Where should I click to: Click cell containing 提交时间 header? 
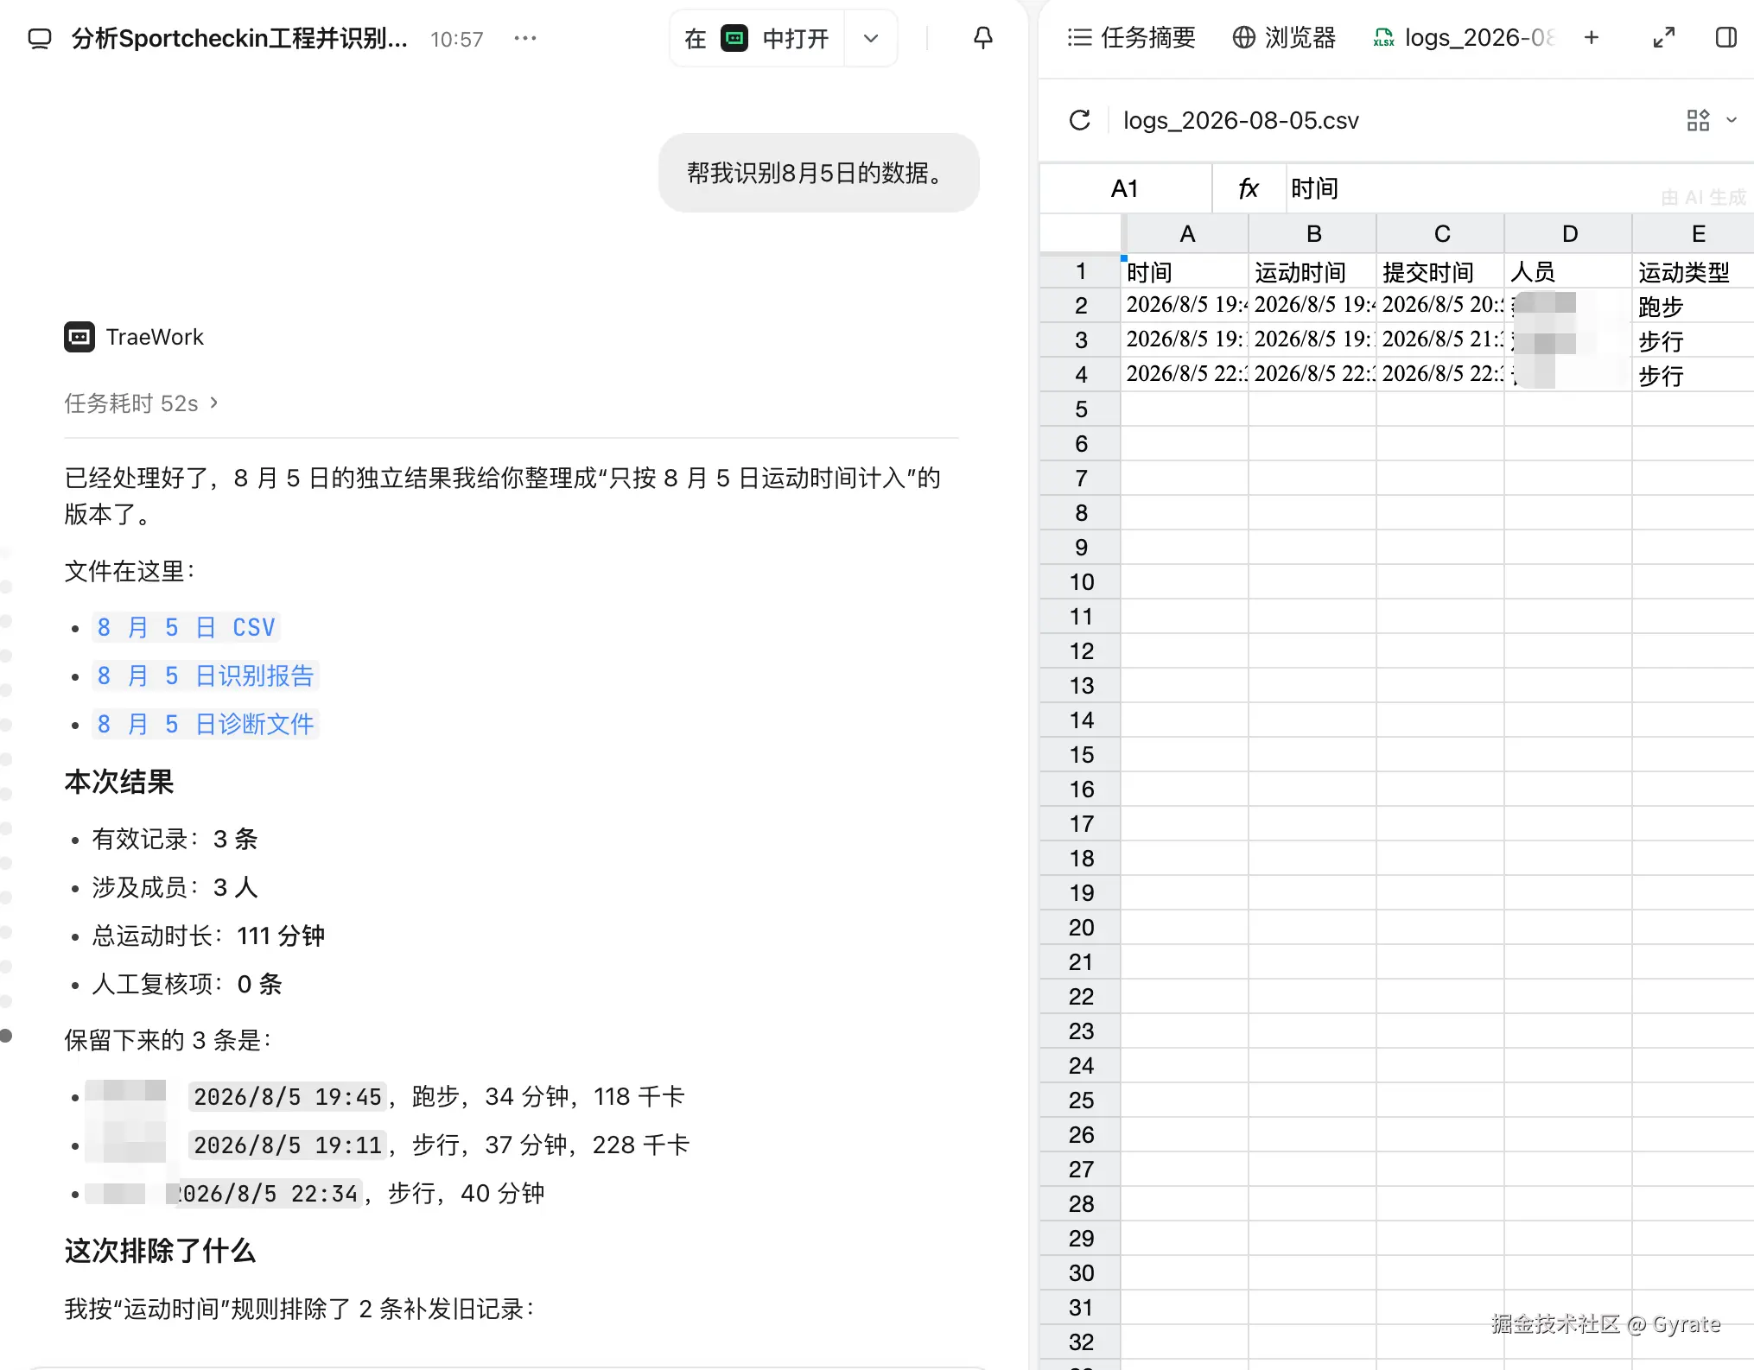coord(1440,272)
